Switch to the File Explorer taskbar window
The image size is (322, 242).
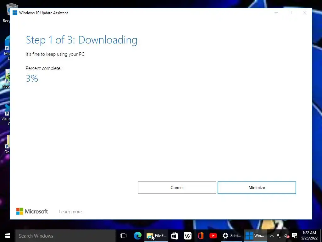[x=157, y=236]
